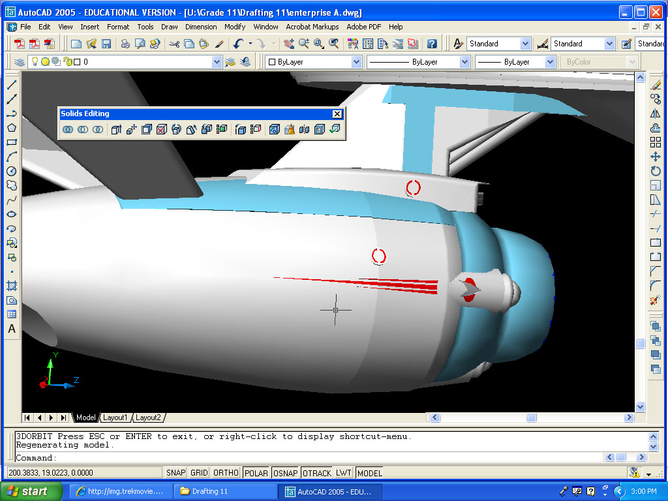Viewport: 668px width, 501px height.
Task: Open Layer Properties Manager icon
Action: (x=20, y=62)
